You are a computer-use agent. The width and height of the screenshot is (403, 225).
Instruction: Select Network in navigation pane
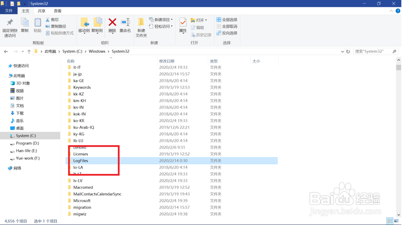15,168
